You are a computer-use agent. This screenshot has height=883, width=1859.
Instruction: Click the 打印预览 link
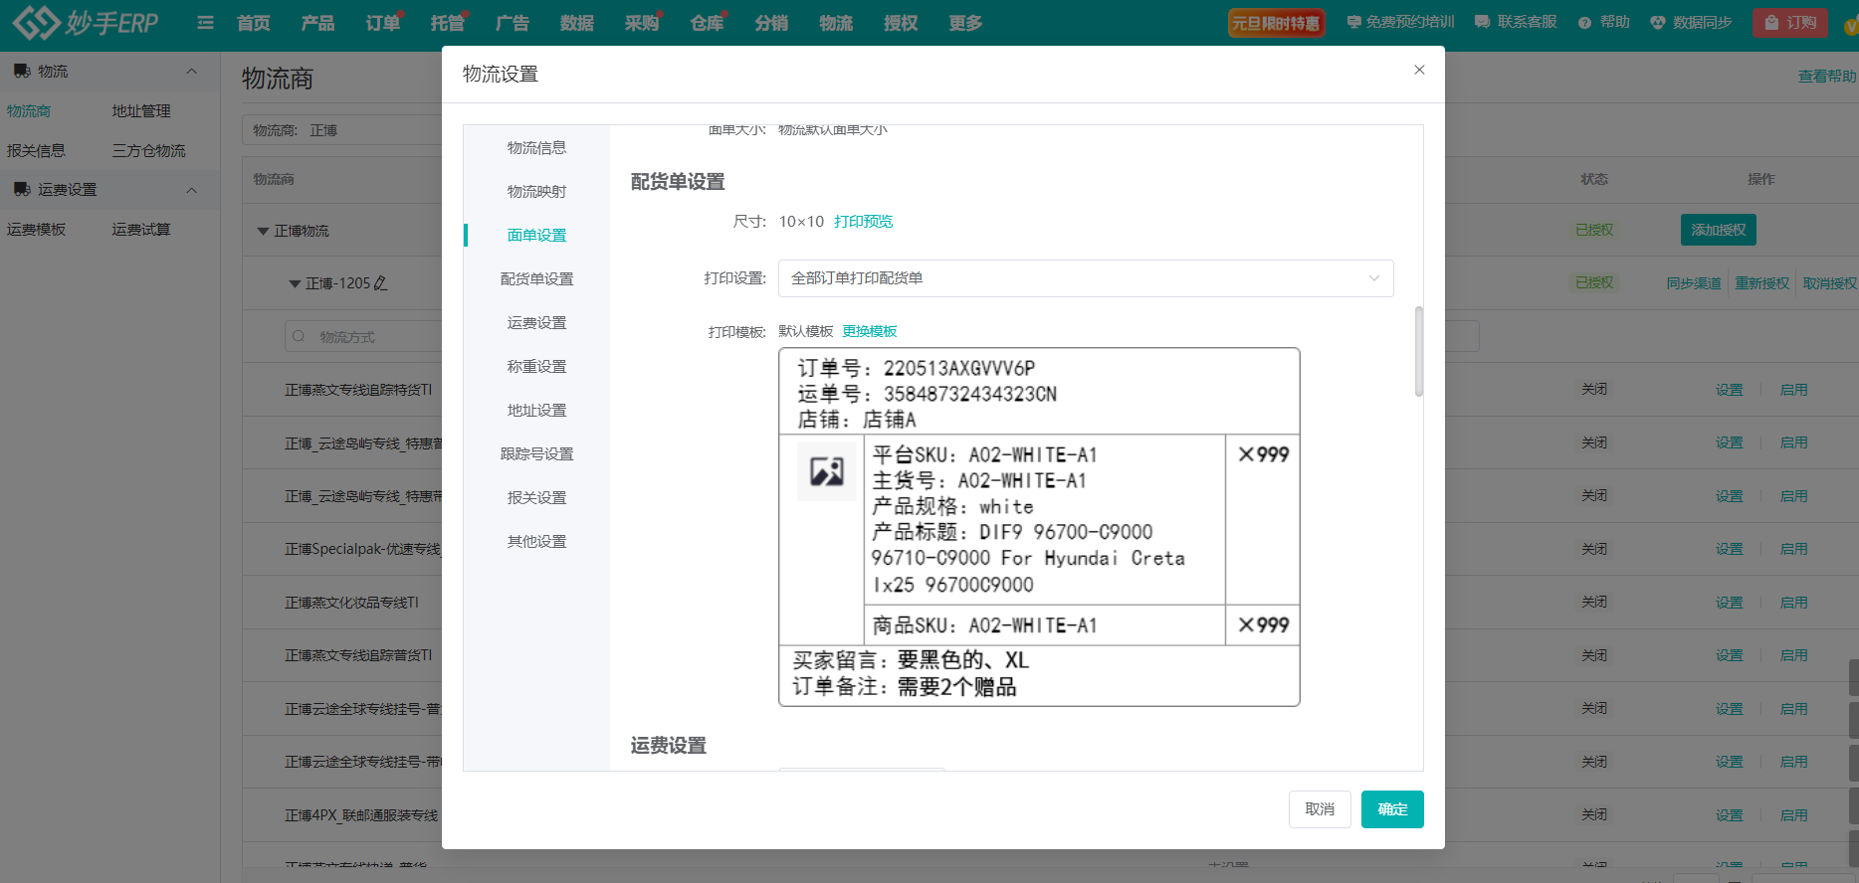tap(863, 222)
